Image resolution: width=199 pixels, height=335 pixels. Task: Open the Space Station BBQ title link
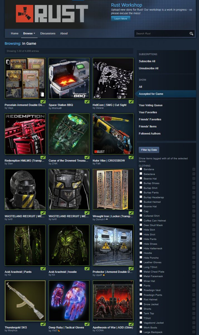click(61, 105)
